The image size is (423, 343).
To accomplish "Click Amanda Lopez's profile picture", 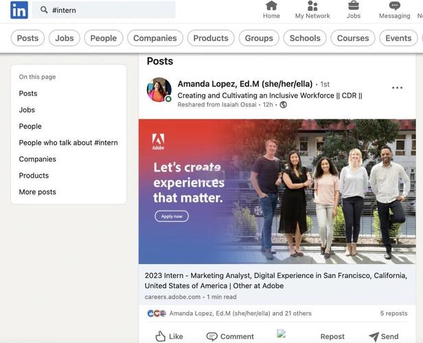I will 159,90.
